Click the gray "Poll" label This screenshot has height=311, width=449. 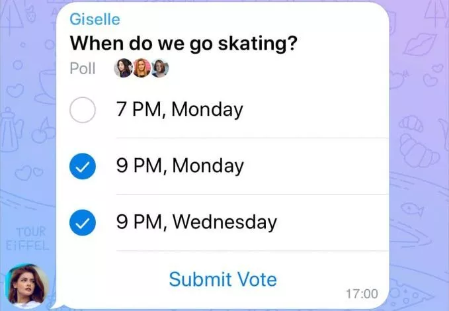[83, 69]
